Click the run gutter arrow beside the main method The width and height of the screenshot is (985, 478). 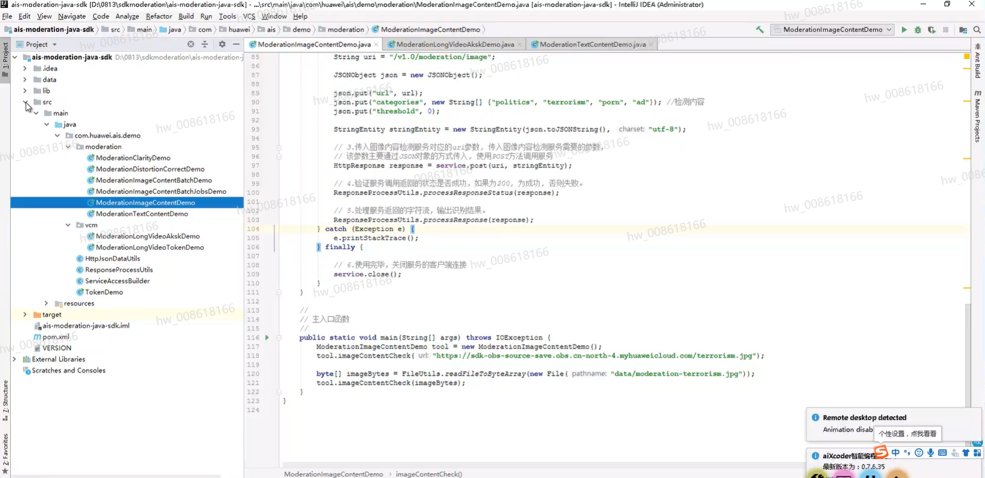point(267,338)
